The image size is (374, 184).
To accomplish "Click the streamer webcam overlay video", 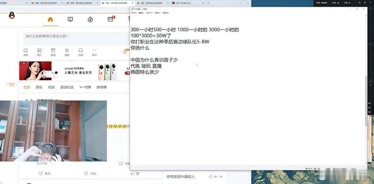I will pyautogui.click(x=53, y=131).
